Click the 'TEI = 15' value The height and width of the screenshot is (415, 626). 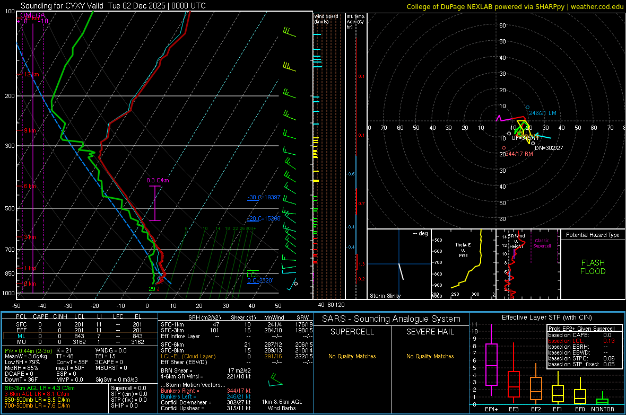click(106, 356)
